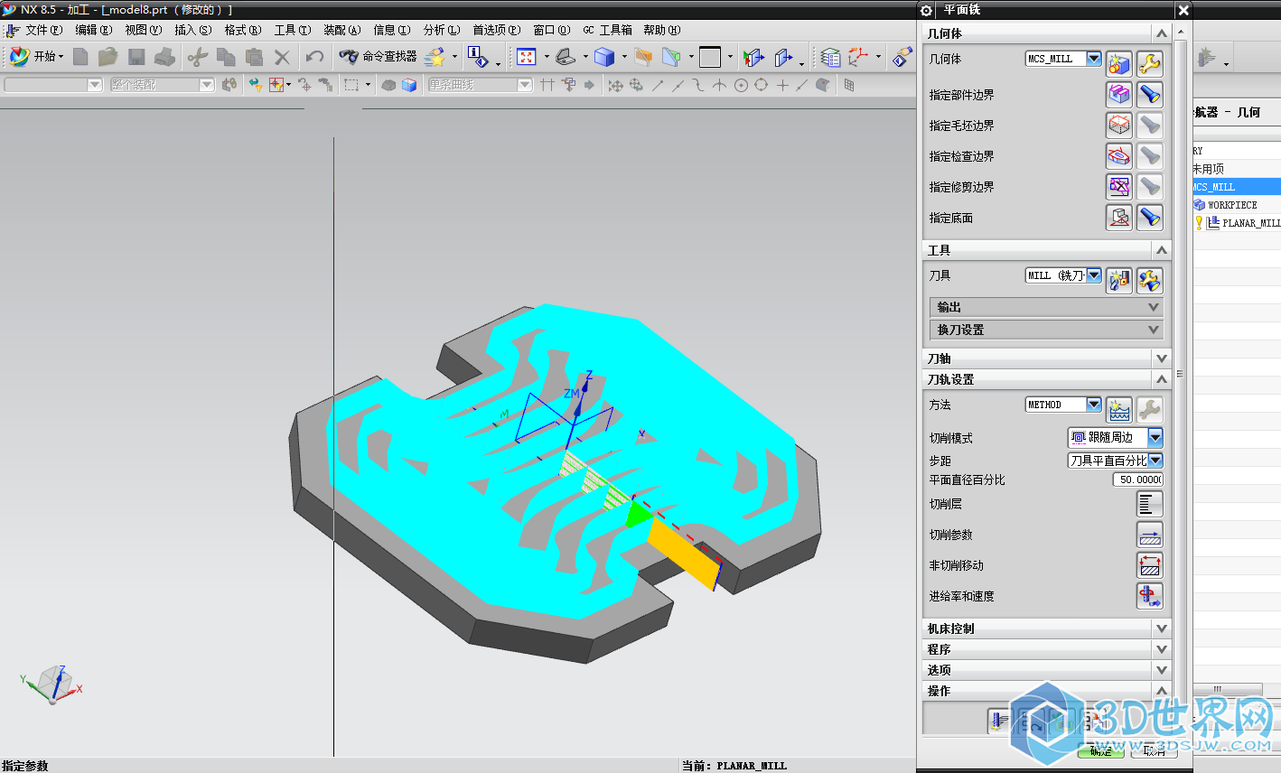Expand the 选项 section
This screenshot has height=773, width=1281.
[x=1047, y=670]
